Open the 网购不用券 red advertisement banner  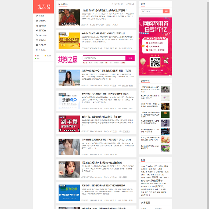[x=155, y=46]
